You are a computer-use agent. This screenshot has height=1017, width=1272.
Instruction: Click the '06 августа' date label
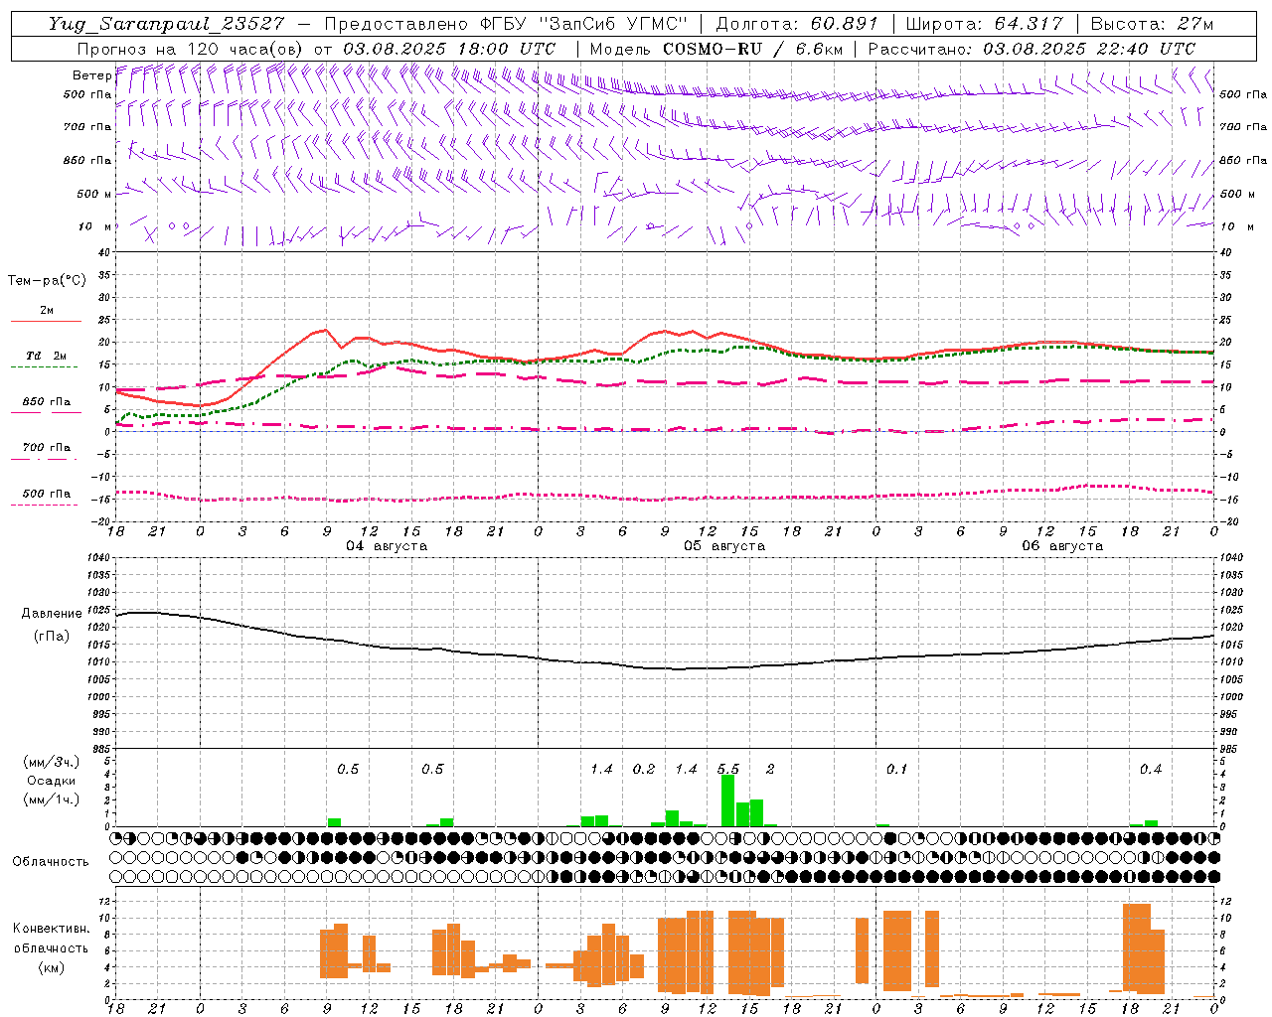(x=1062, y=546)
